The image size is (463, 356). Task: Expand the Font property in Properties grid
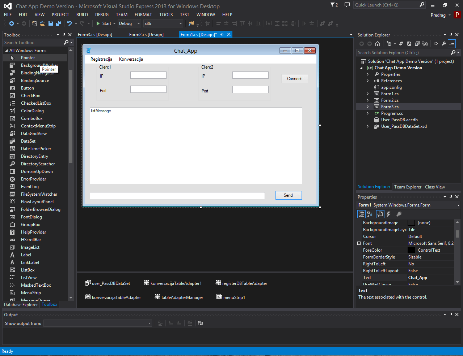[359, 243]
